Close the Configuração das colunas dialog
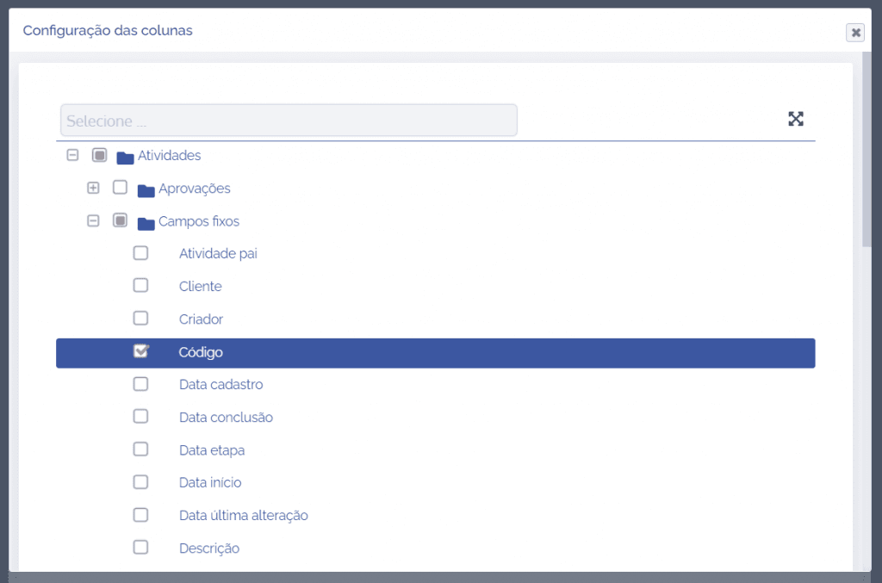The width and height of the screenshot is (882, 583). pyautogui.click(x=855, y=33)
